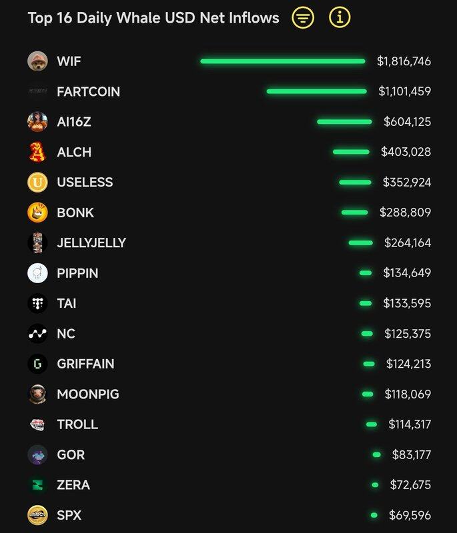Select the ZERA $72,675 amount

(x=410, y=485)
